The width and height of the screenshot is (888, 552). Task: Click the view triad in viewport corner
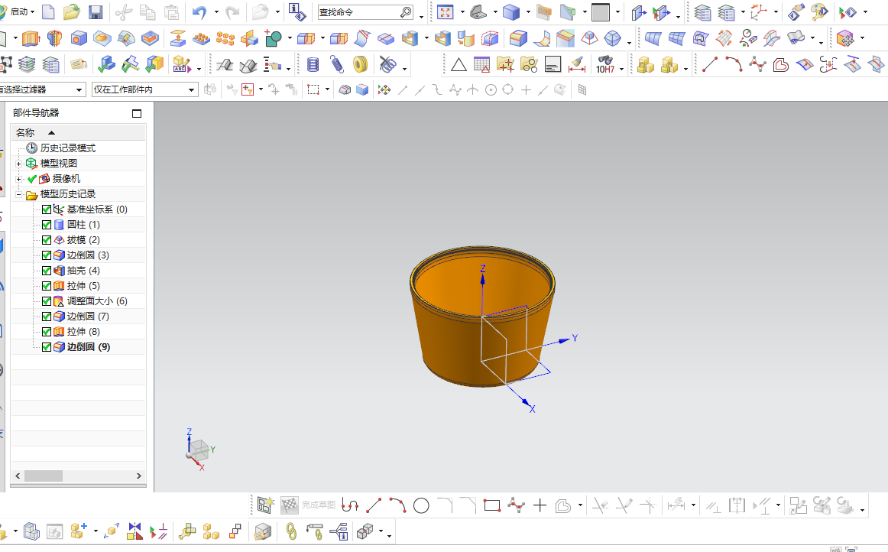199,450
